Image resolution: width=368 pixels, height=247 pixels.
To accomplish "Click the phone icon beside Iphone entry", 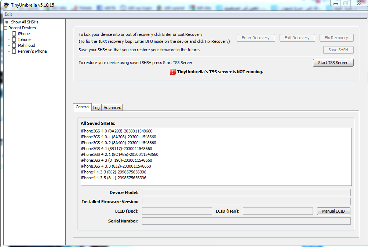I will [14, 40].
